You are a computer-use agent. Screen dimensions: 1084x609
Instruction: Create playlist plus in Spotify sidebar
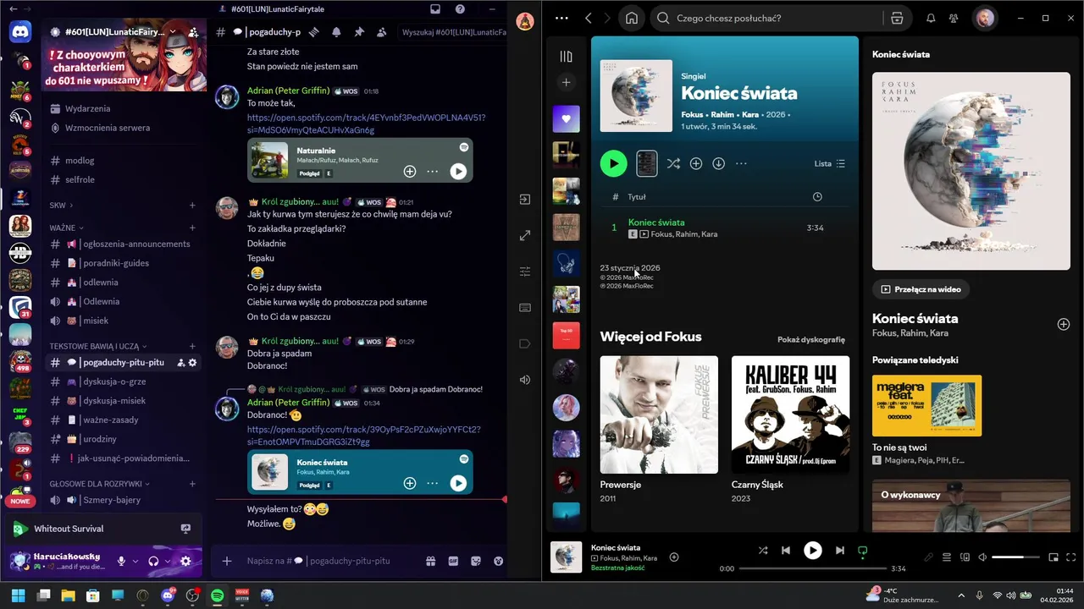click(x=566, y=82)
